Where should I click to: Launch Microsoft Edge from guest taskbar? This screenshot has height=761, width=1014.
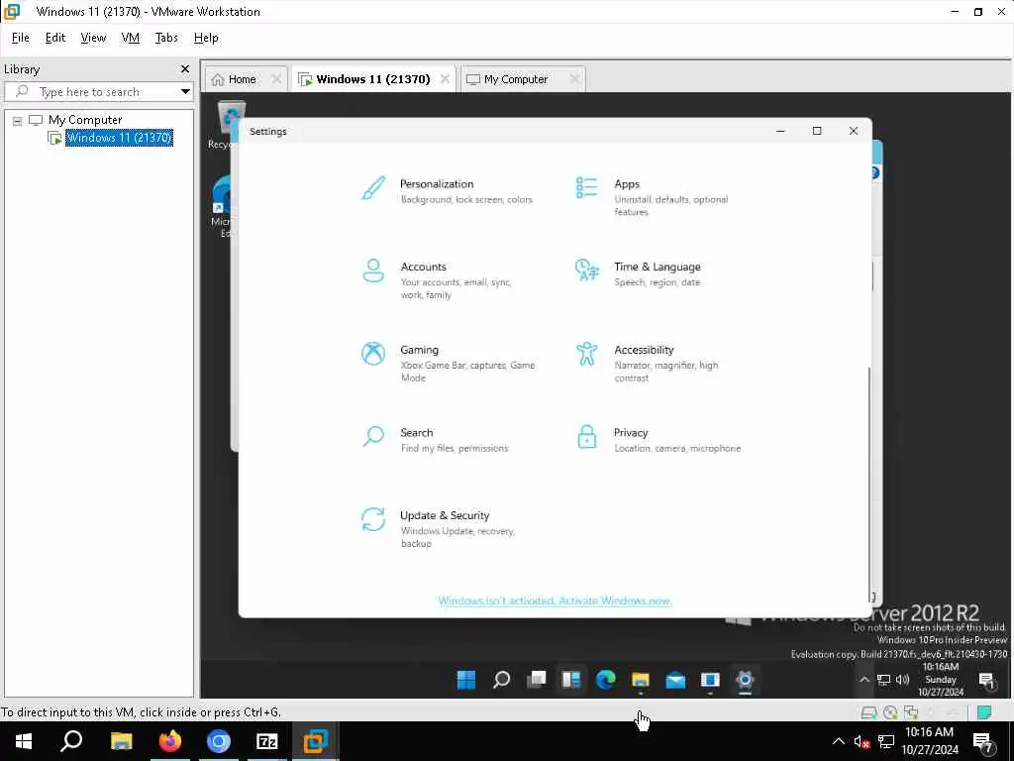point(606,680)
